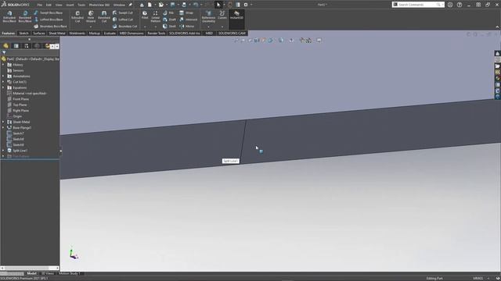Use the Rib feature tool

168,12
